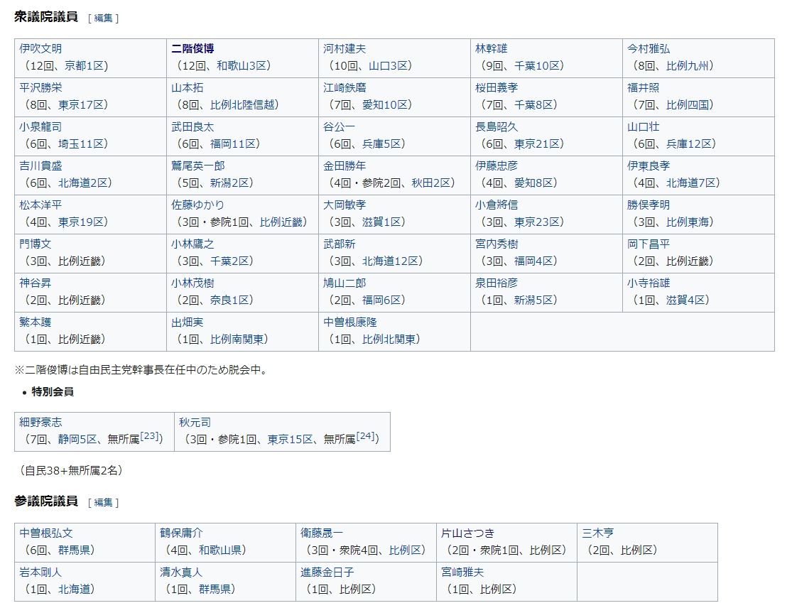Image resolution: width=792 pixels, height=608 pixels.
Task: Open 三木亨 article link
Action: [597, 533]
